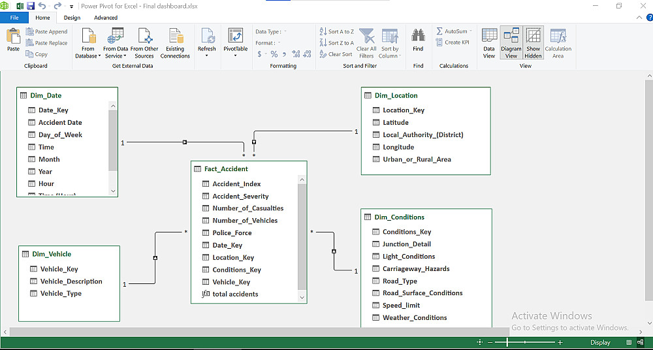
Task: Click Clear Sort
Action: 336,54
